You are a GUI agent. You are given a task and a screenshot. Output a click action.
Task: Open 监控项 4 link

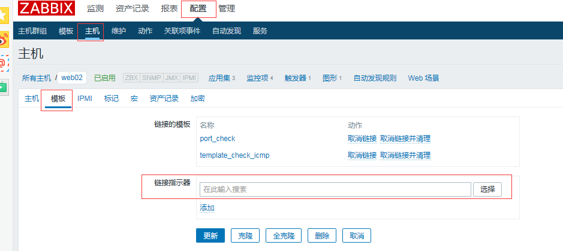coord(260,78)
